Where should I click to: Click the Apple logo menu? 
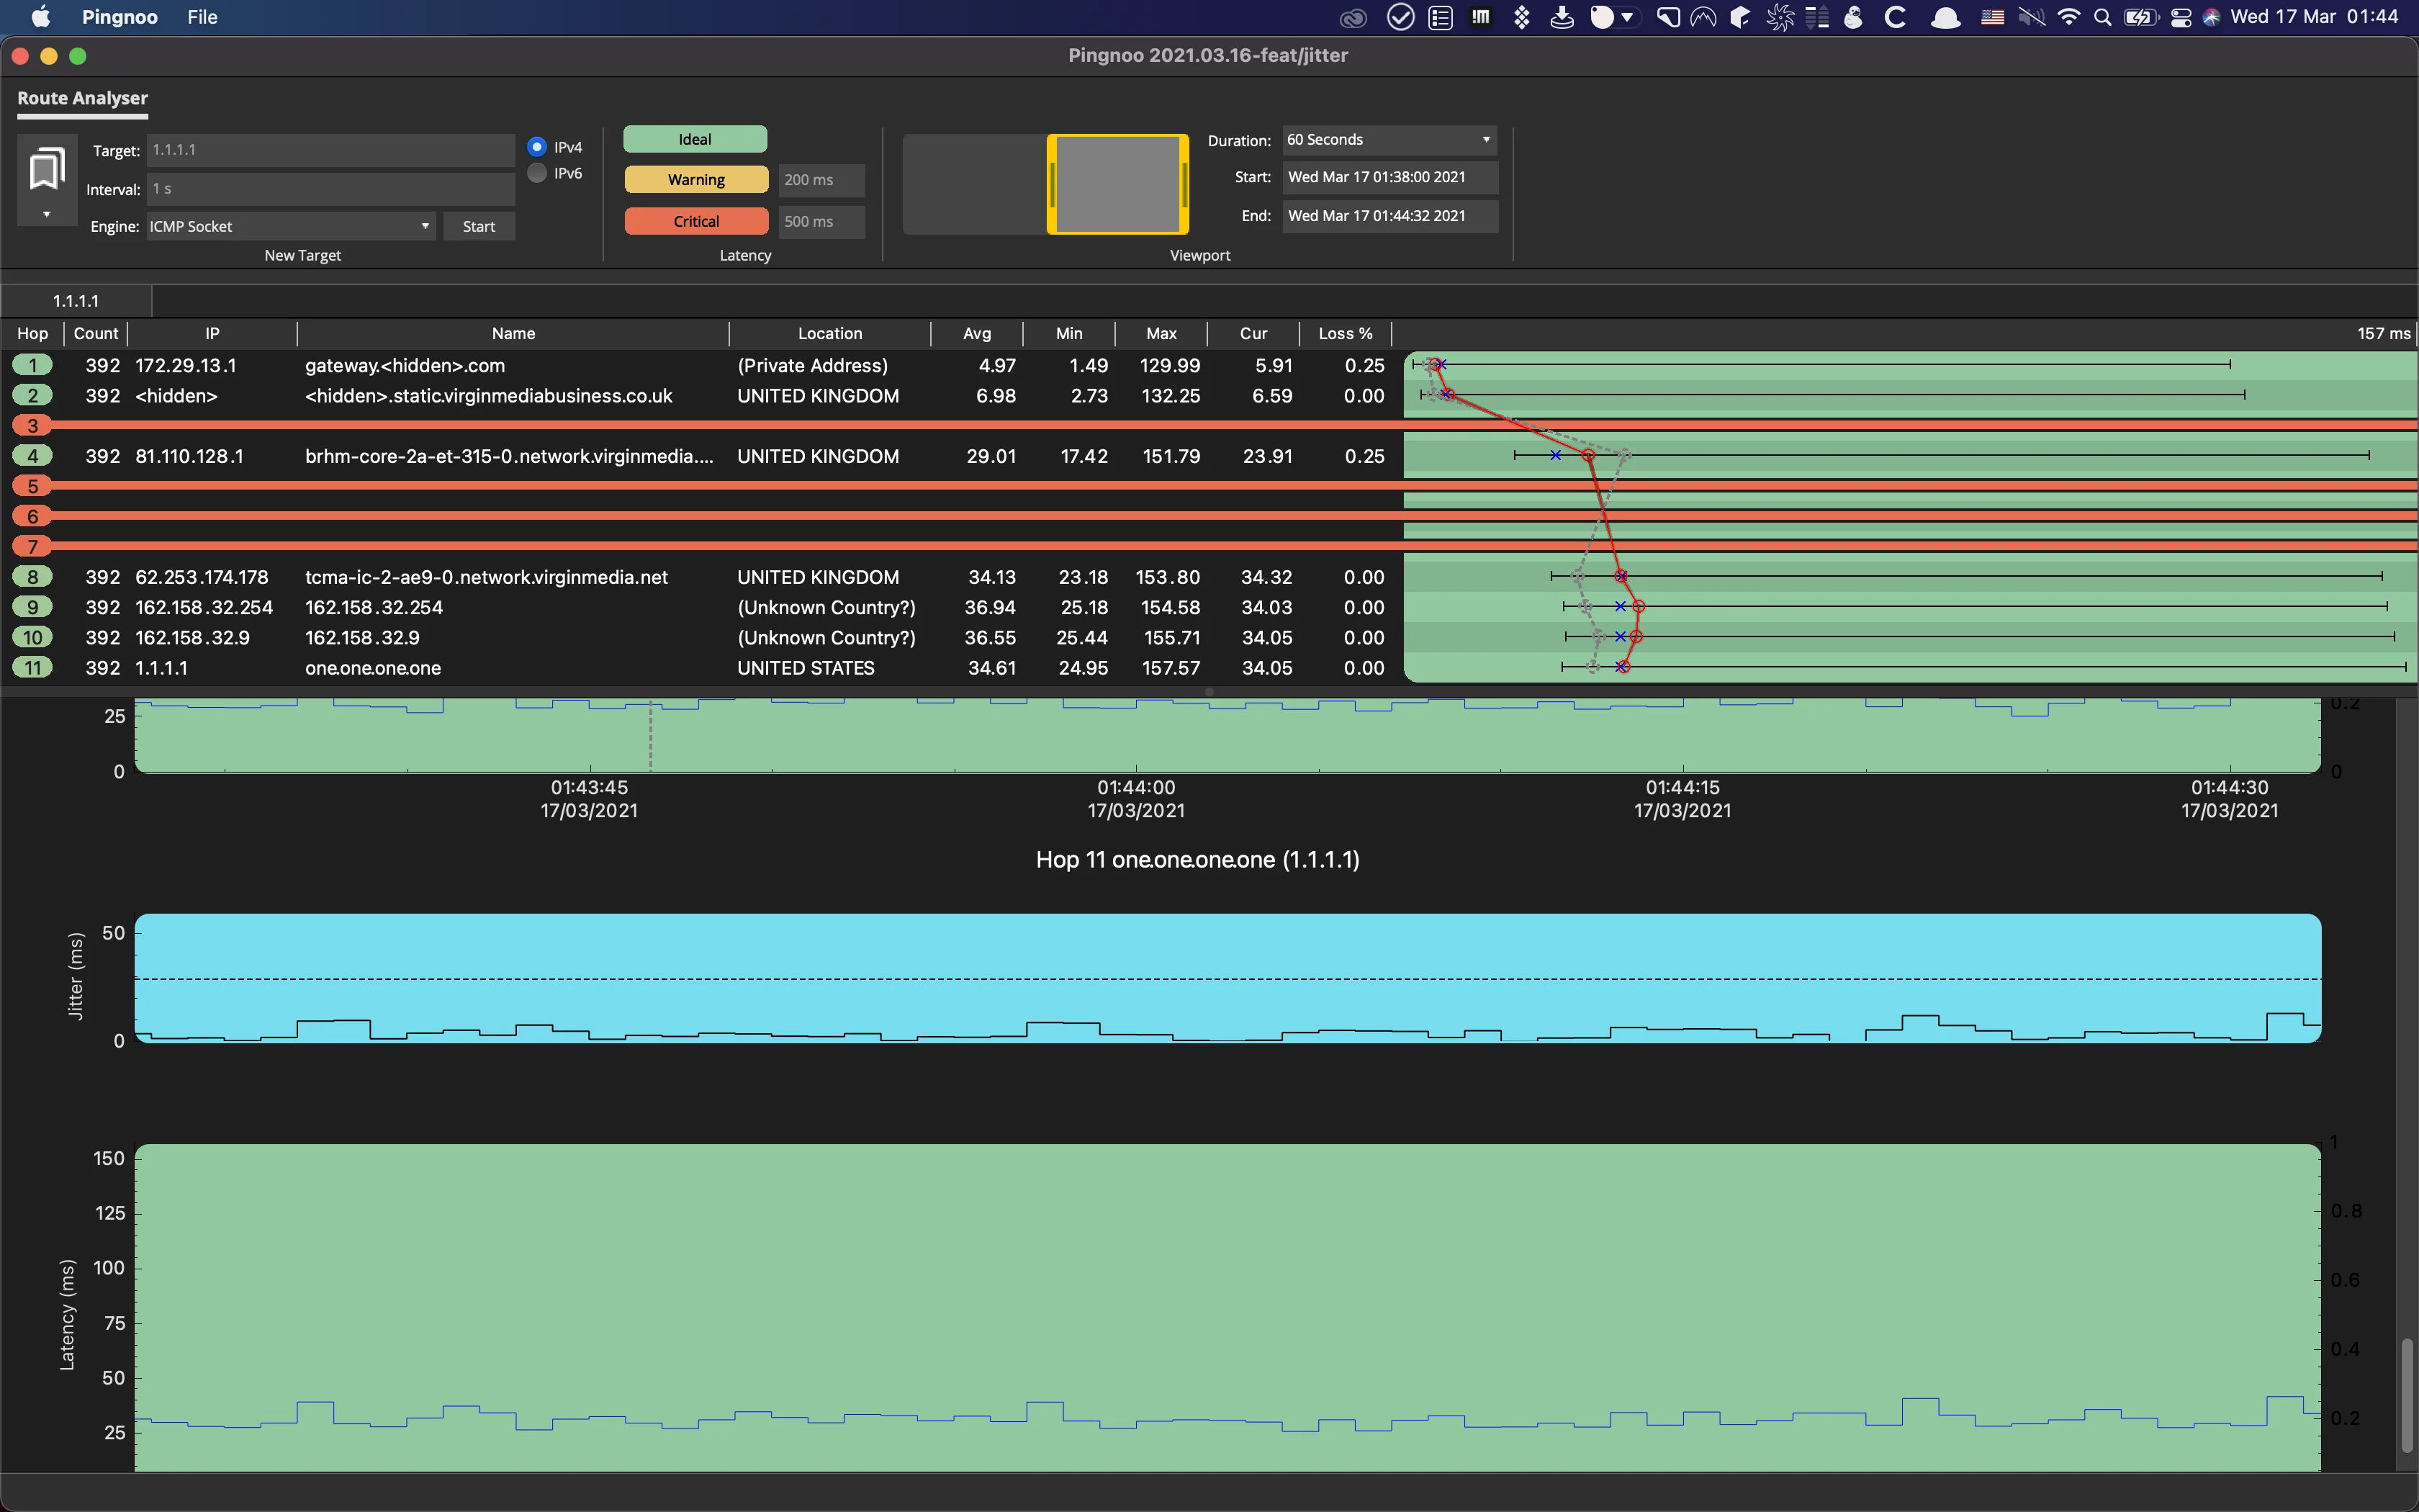click(41, 17)
